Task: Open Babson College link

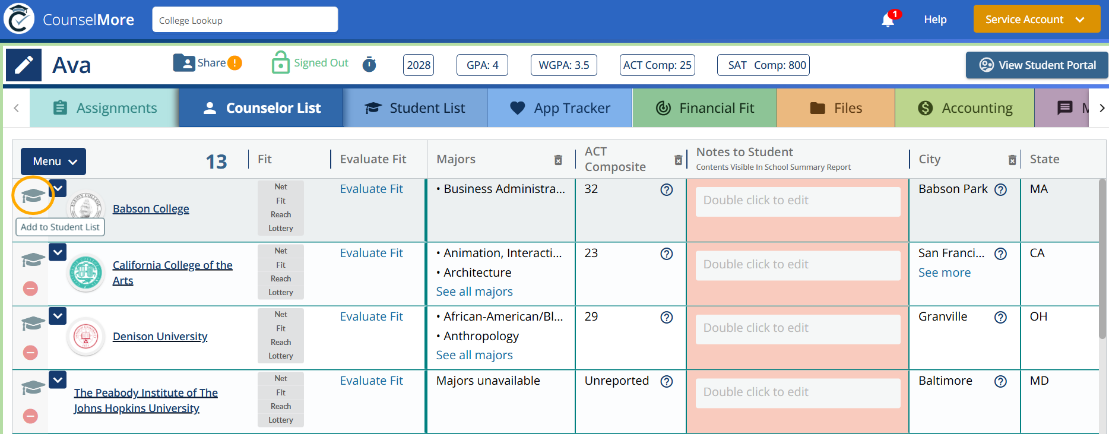Action: pyautogui.click(x=151, y=209)
